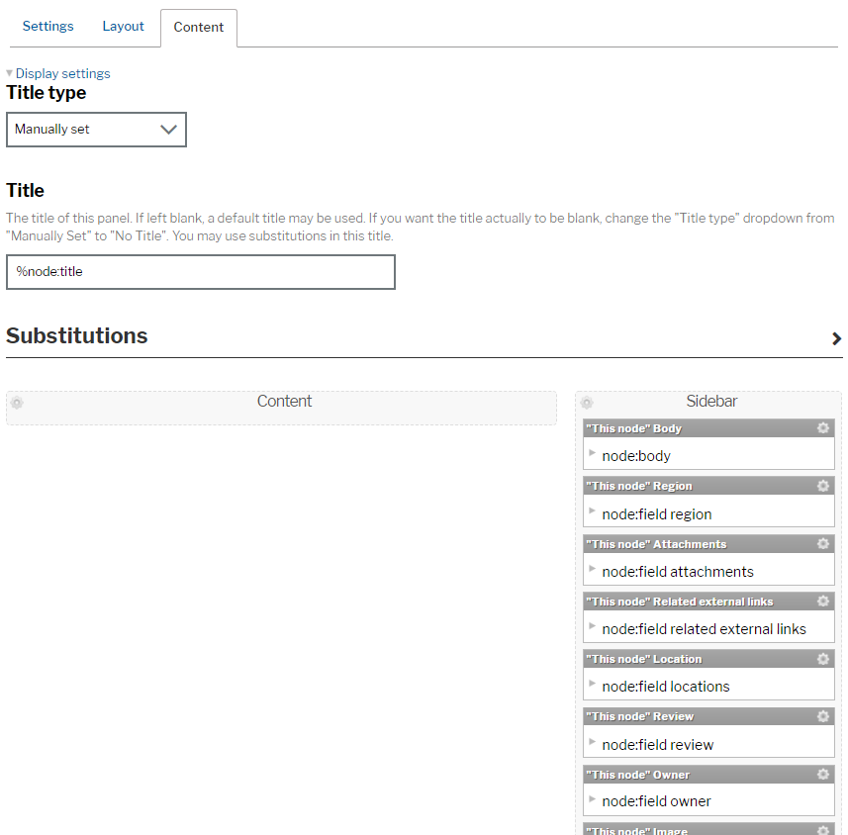848x835 pixels.
Task: Open settings gear on "This node" Owner pane
Action: click(x=822, y=774)
